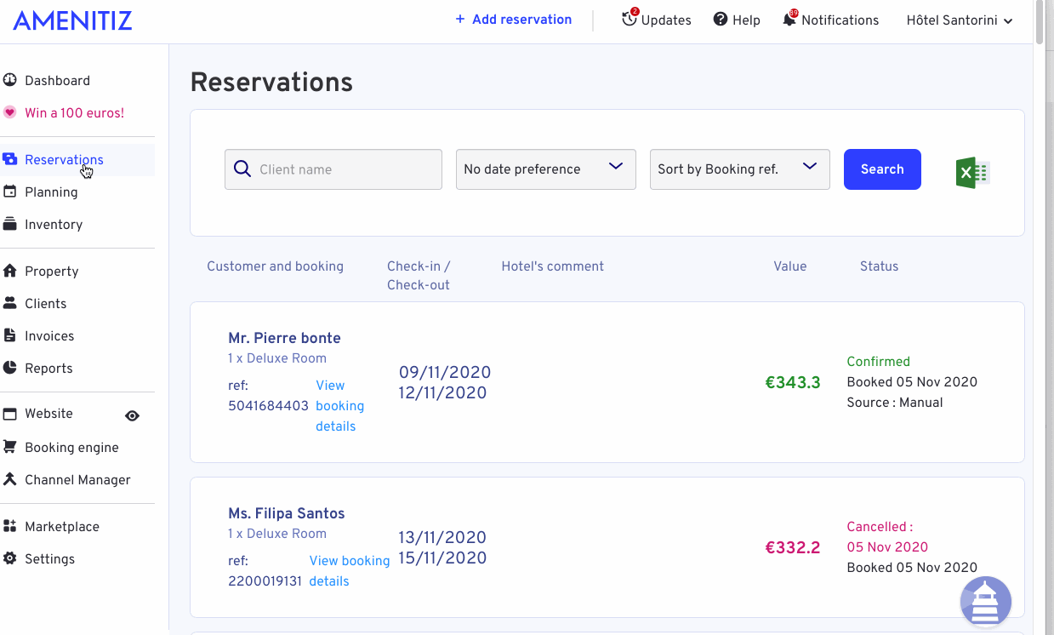Expand the No date preference dropdown

tap(546, 169)
